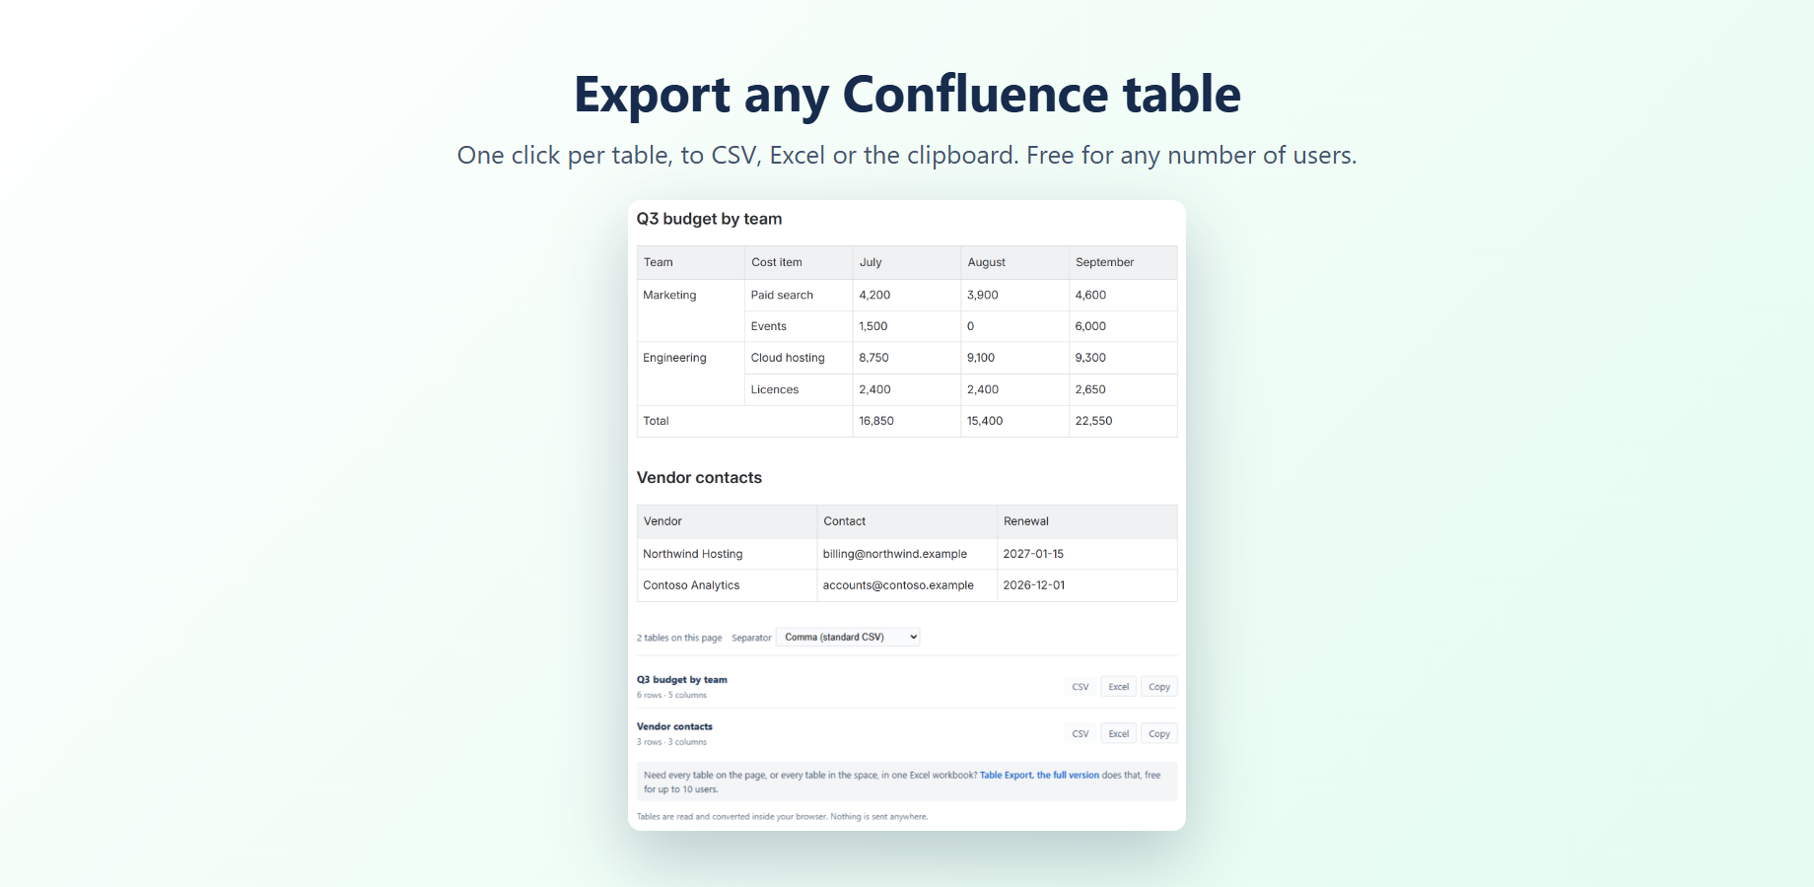Screen dimensions: 1814x887
Task: Click the "September" column header
Action: (x=1123, y=262)
